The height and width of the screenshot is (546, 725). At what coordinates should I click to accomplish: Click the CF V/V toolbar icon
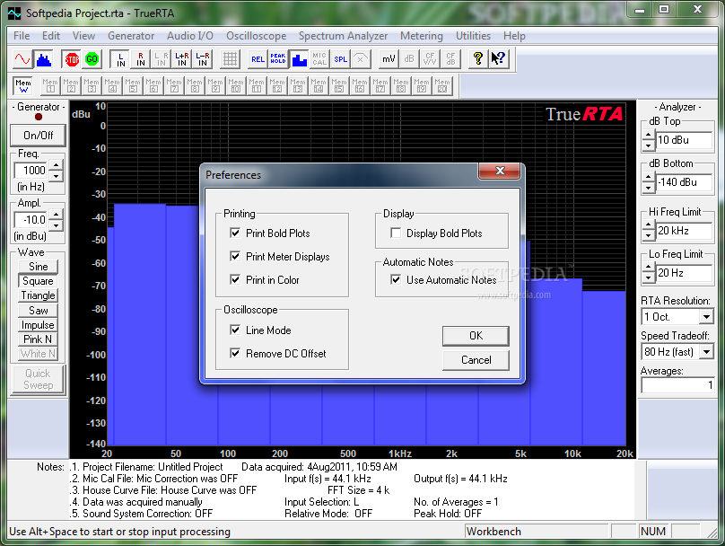point(430,58)
